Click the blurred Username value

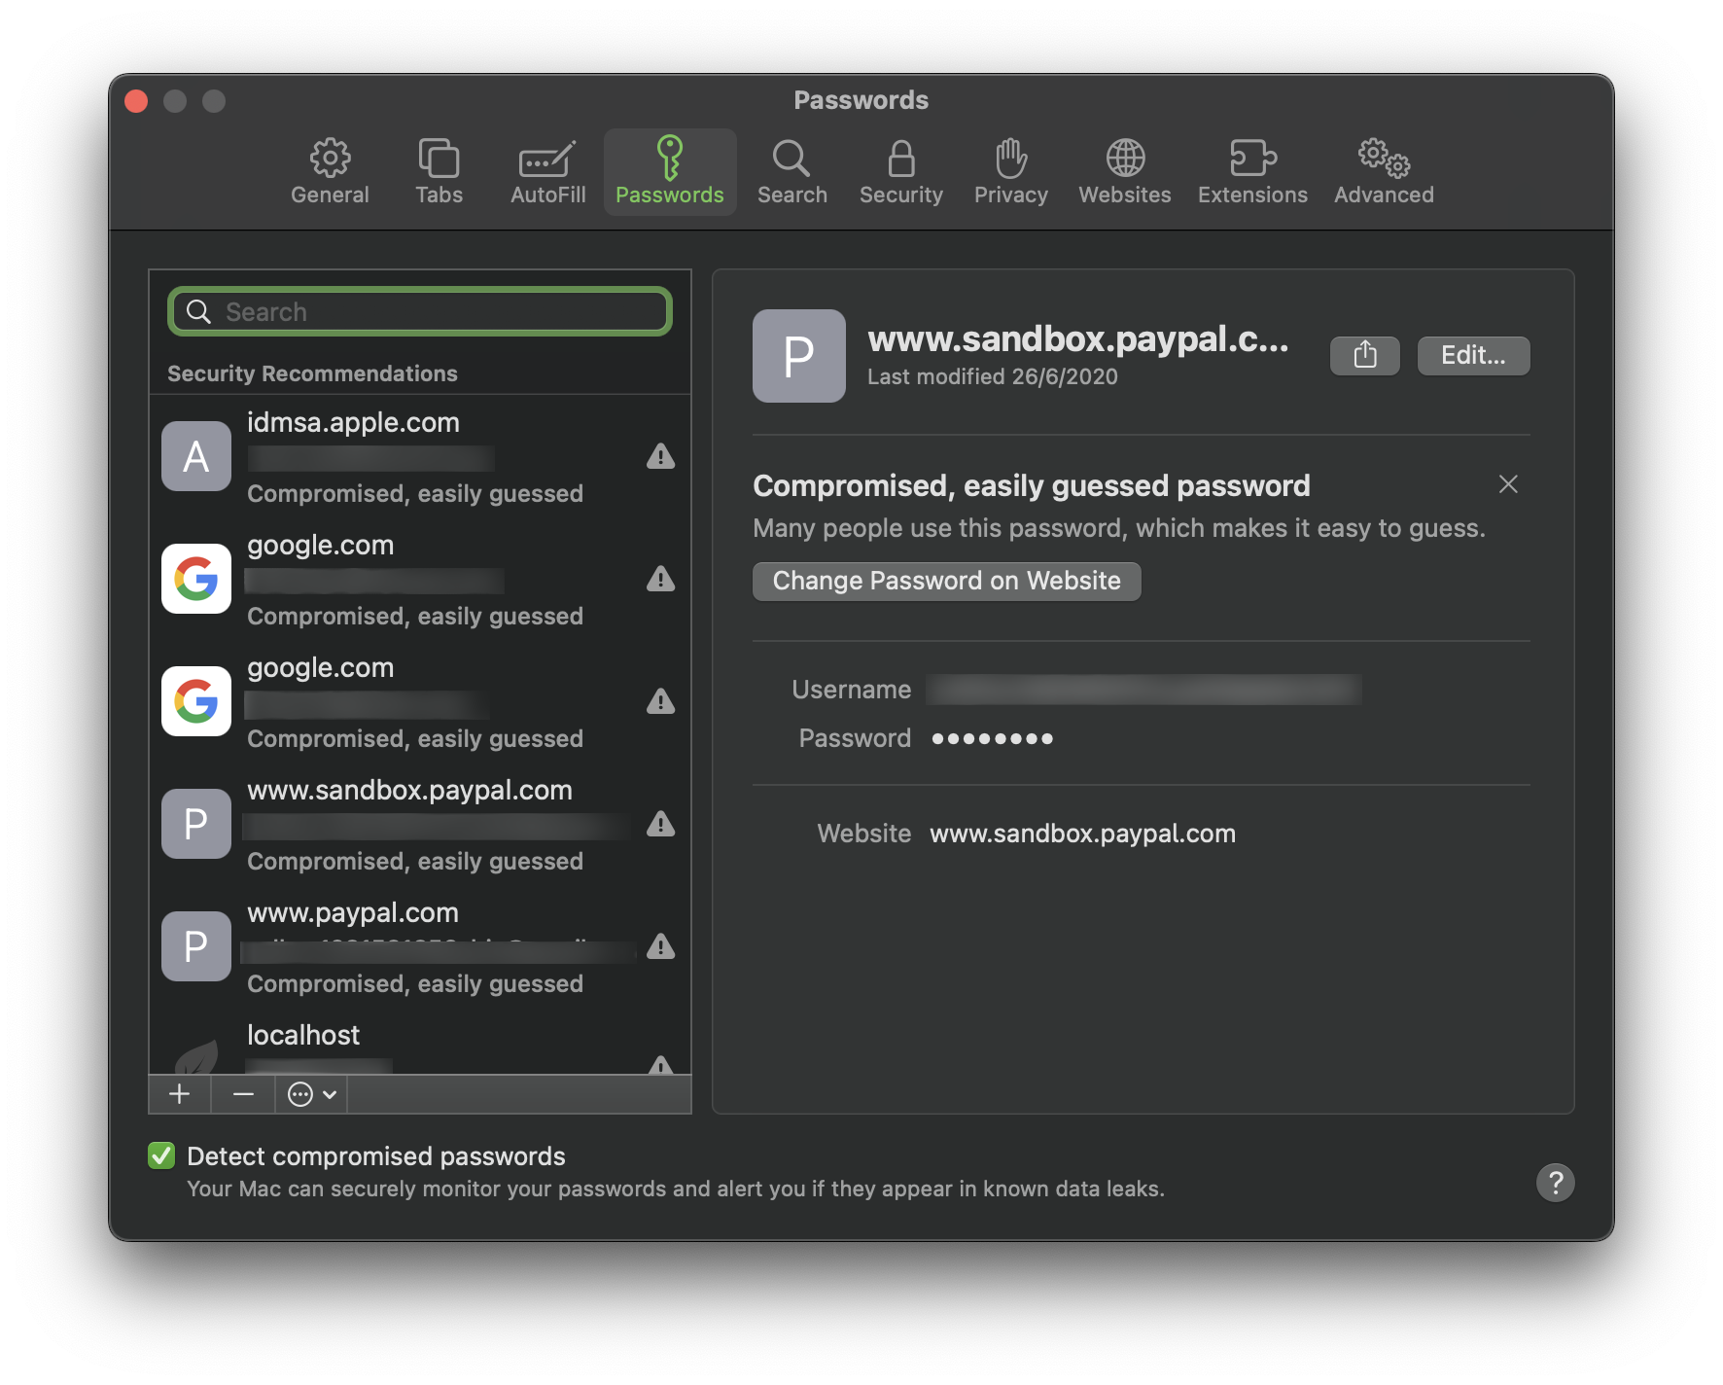(1143, 690)
